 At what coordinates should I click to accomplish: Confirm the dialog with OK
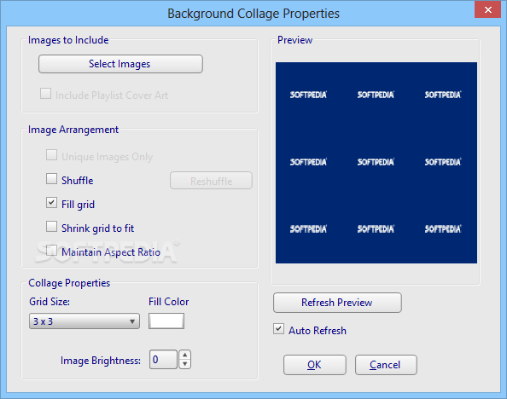(x=315, y=365)
